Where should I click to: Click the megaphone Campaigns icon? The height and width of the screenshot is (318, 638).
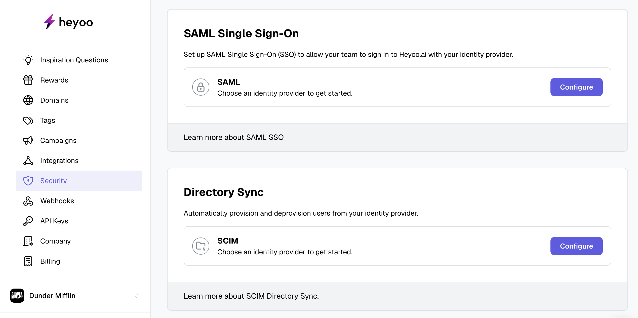[x=28, y=140]
